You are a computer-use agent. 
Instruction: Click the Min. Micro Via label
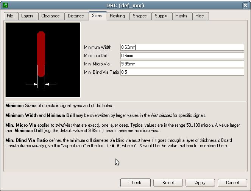pyautogui.click(x=97, y=64)
